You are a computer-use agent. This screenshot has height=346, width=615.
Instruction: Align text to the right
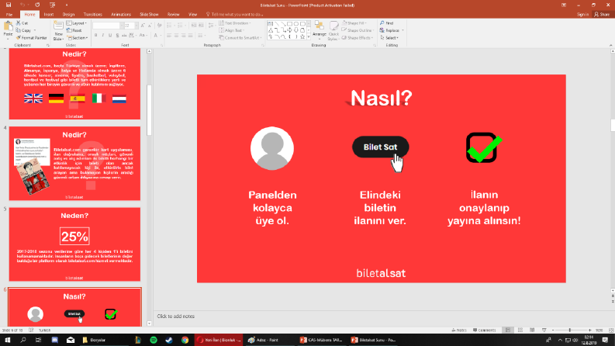[x=183, y=36]
